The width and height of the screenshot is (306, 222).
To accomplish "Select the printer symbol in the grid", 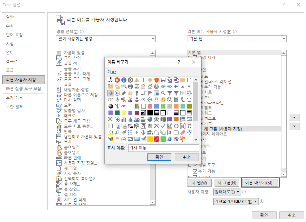I will (130, 87).
